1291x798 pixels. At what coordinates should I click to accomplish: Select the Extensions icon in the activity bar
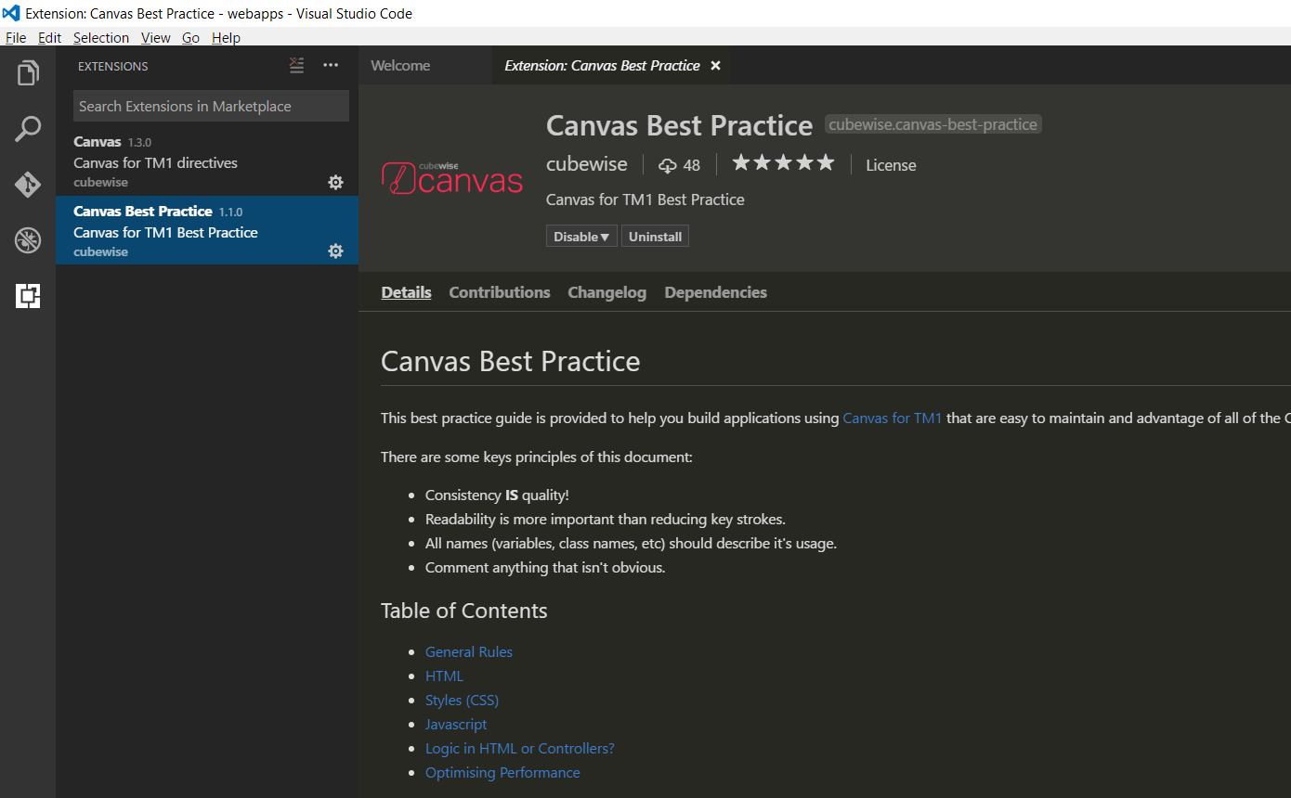[27, 295]
